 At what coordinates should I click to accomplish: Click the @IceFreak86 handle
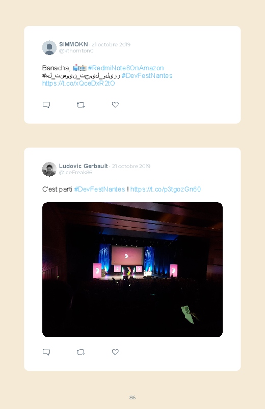(x=75, y=173)
